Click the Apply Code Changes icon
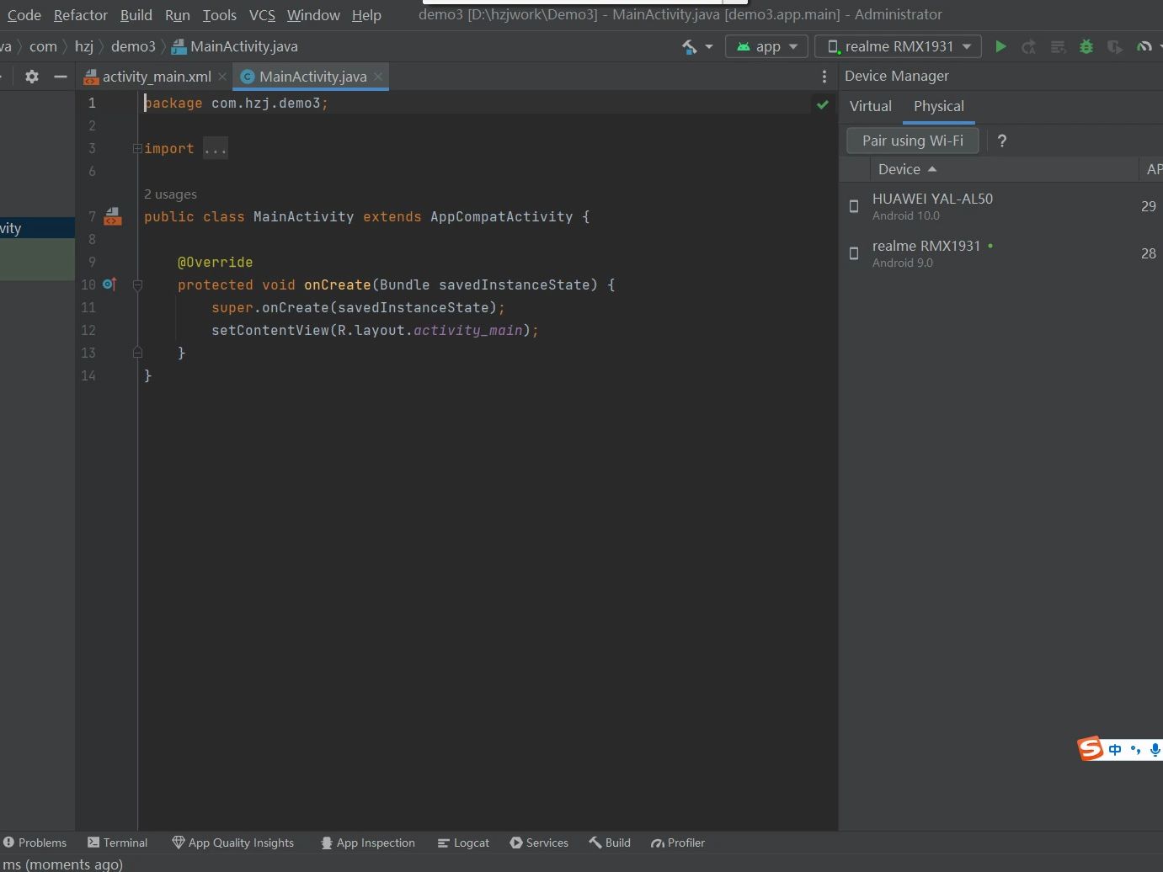The image size is (1163, 872). coord(1058,46)
